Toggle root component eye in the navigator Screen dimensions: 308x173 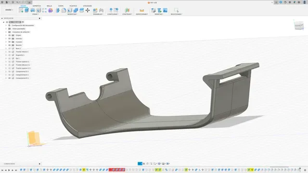7,22
